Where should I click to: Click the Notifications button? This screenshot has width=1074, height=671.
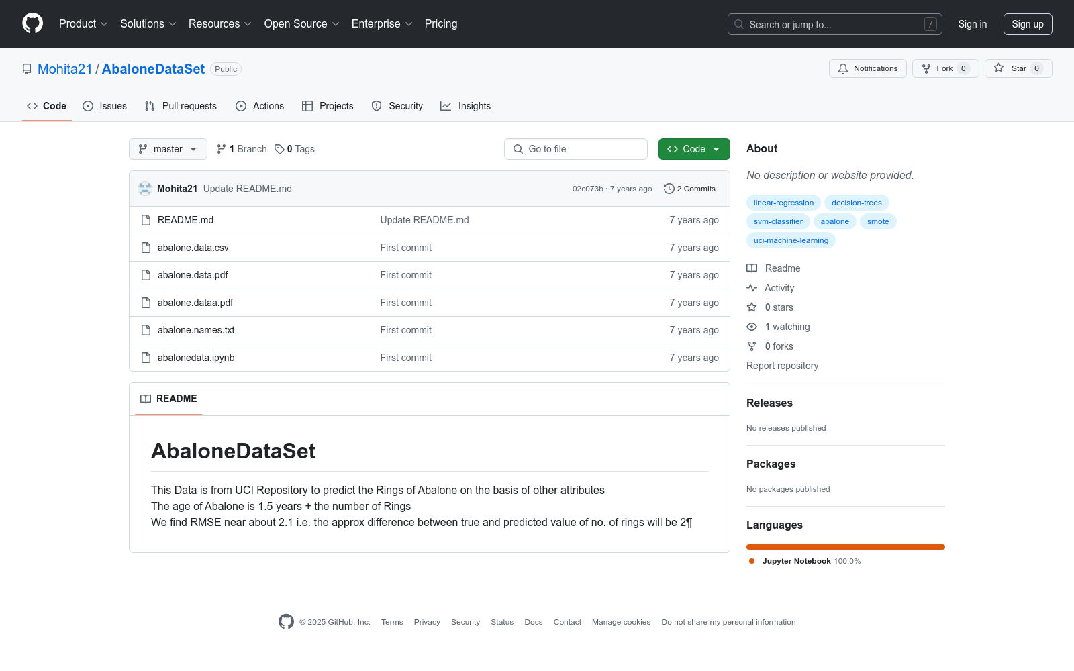pyautogui.click(x=868, y=68)
